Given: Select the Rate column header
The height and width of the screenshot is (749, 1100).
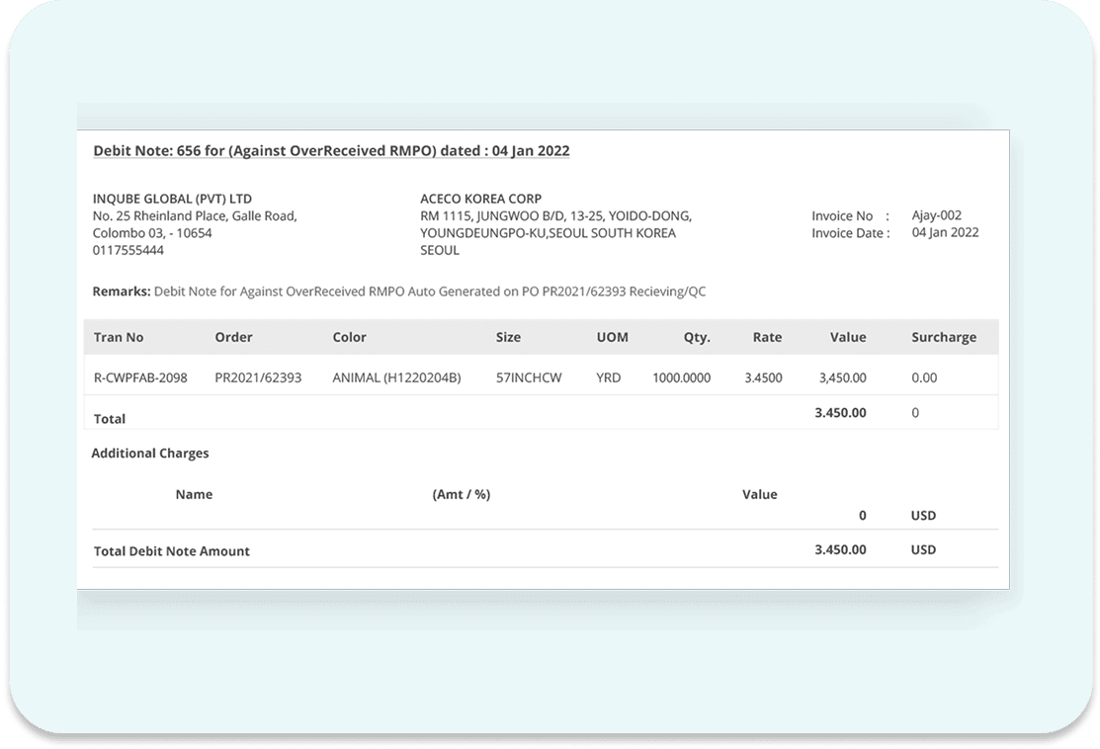Looking at the screenshot, I should 767,337.
